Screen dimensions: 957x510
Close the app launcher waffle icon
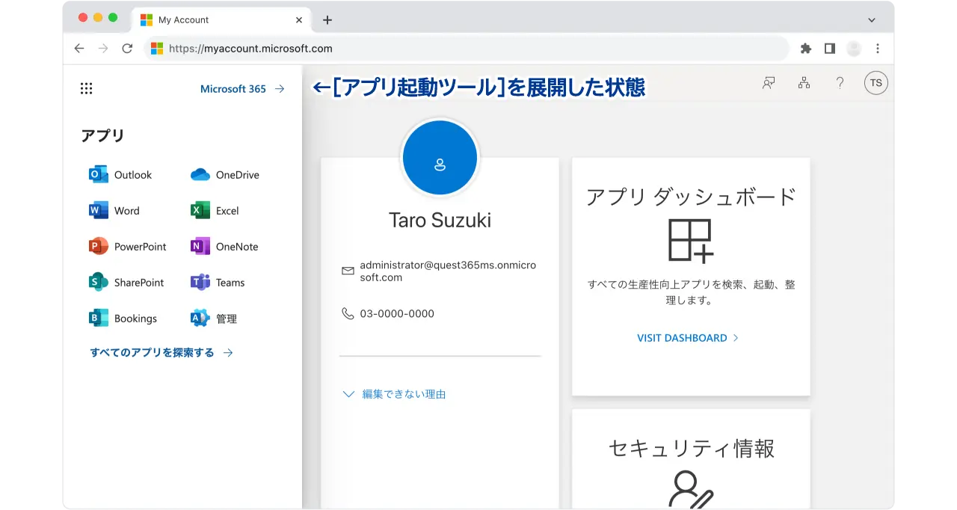point(86,88)
